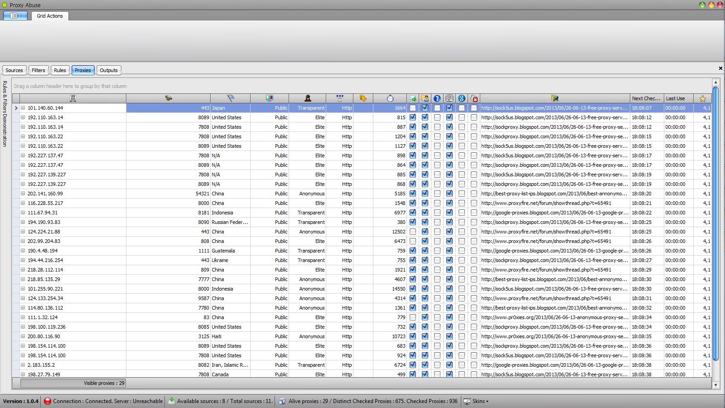The image size is (725, 408).
Task: Open the Skins dropdown in status bar
Action: [x=480, y=401]
